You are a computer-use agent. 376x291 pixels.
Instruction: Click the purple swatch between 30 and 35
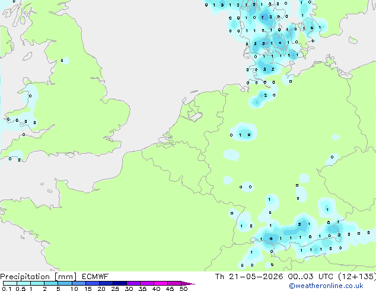pos(133,283)
